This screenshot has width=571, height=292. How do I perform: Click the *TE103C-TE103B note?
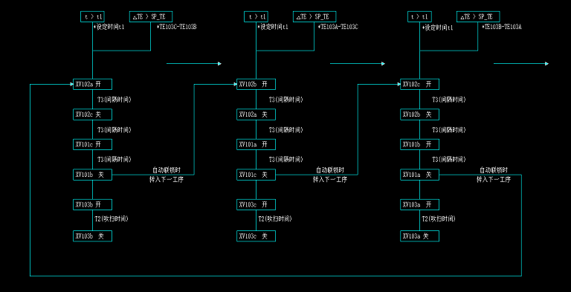click(x=176, y=27)
